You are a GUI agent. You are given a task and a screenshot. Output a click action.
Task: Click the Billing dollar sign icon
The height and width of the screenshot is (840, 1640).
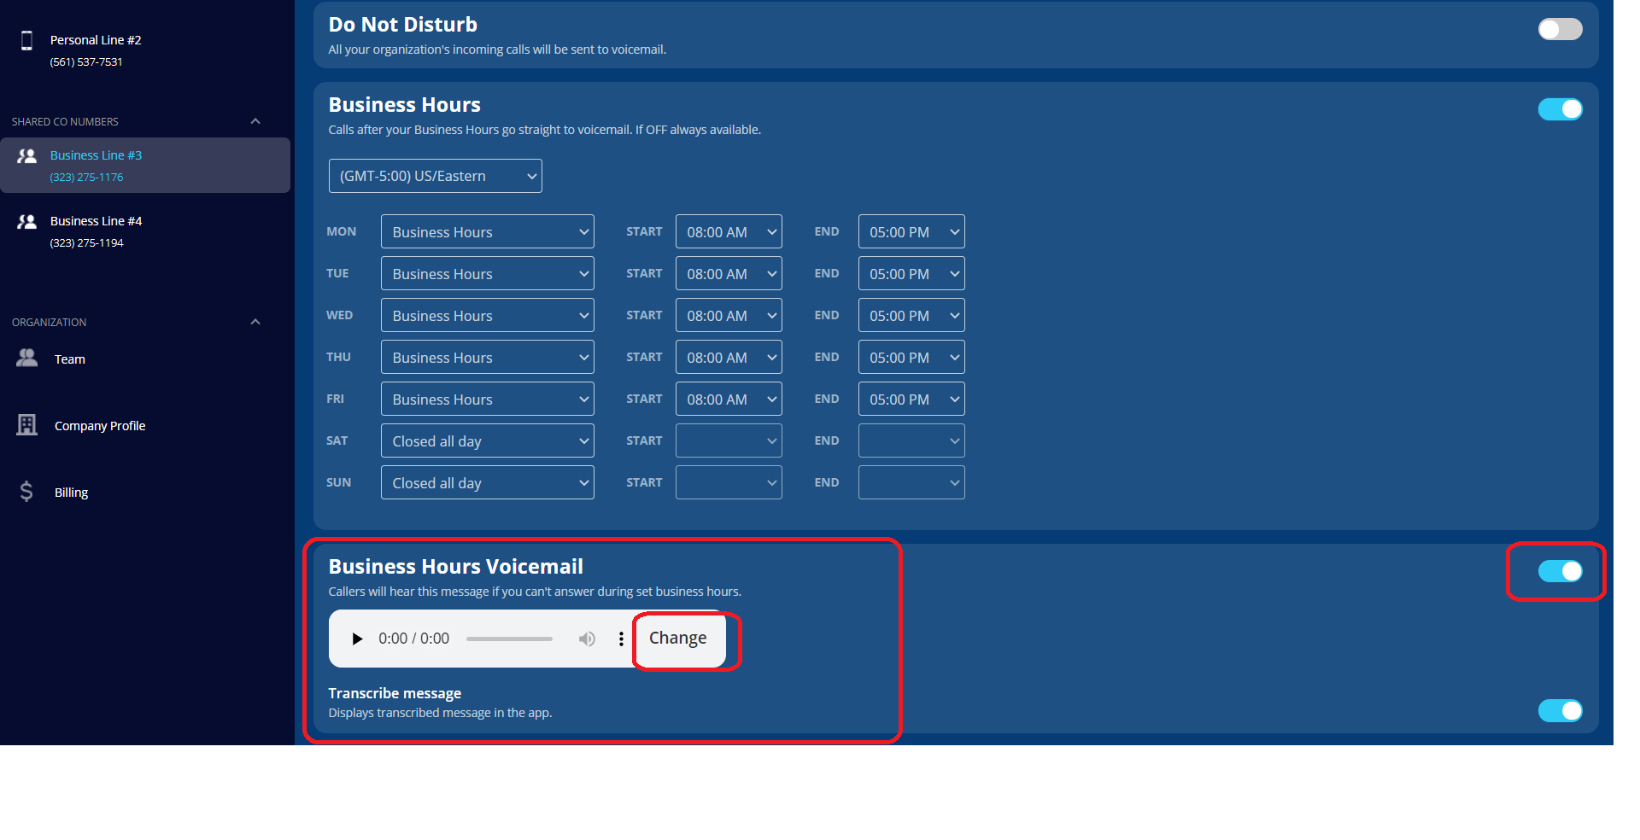coord(26,491)
